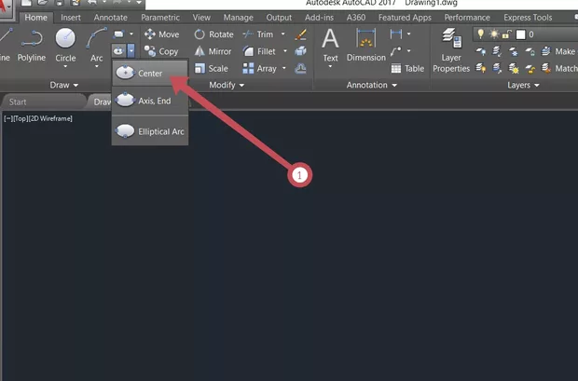Screen dimensions: 578x381
Task: Insert a Table annotation
Action: pos(407,68)
